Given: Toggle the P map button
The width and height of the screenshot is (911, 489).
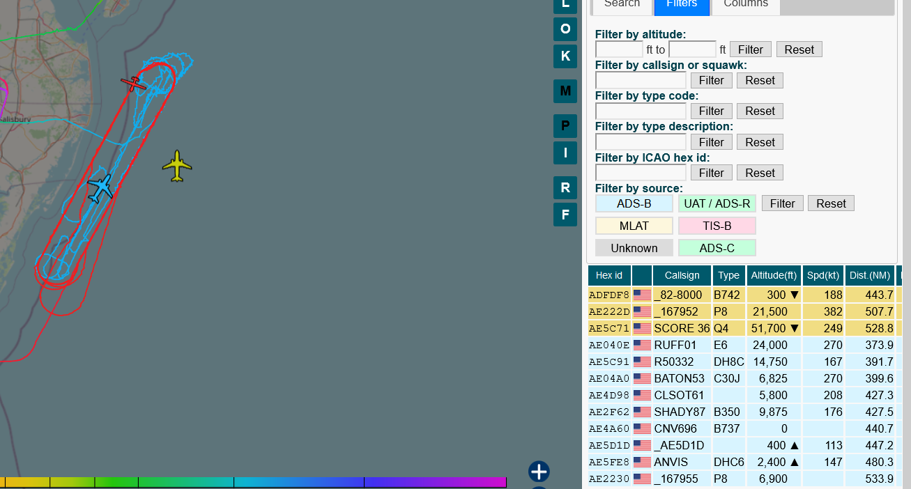Looking at the screenshot, I should click(565, 126).
